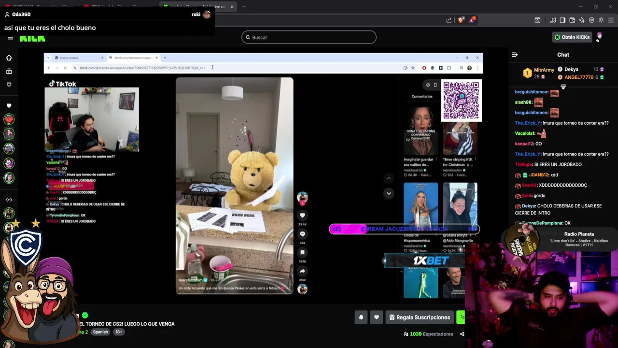Close the active Kick browser tab

pos(232,7)
